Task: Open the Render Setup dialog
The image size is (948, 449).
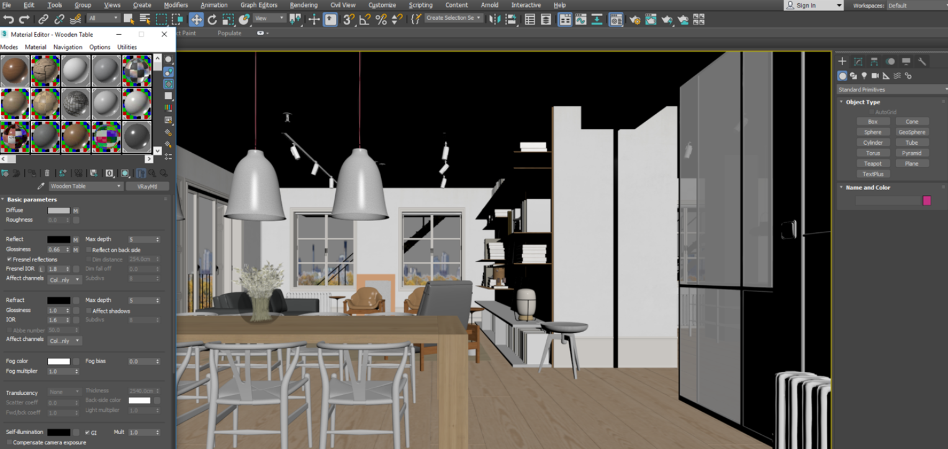Action: click(x=635, y=19)
